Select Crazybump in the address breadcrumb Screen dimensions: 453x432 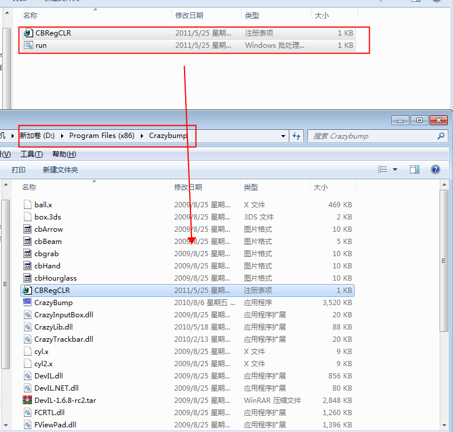(168, 136)
